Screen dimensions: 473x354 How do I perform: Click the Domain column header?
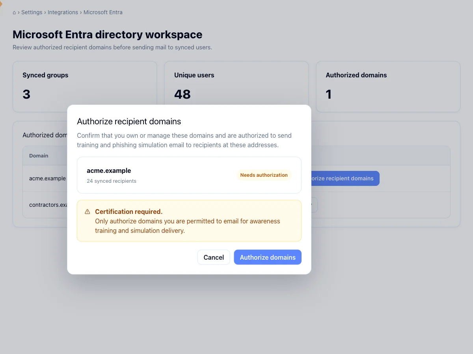(39, 156)
